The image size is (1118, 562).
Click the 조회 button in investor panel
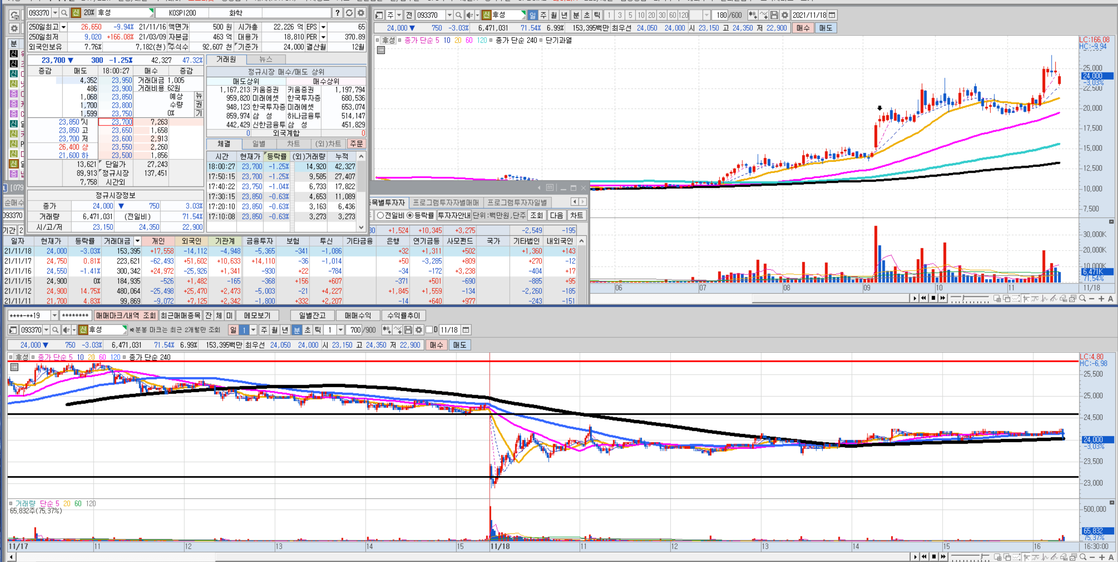point(537,215)
